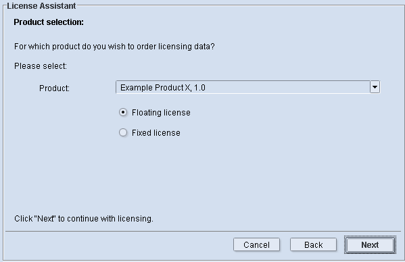Click the separator line above the buttons
Viewport: 405px width, 262px height.
pyautogui.click(x=203, y=232)
